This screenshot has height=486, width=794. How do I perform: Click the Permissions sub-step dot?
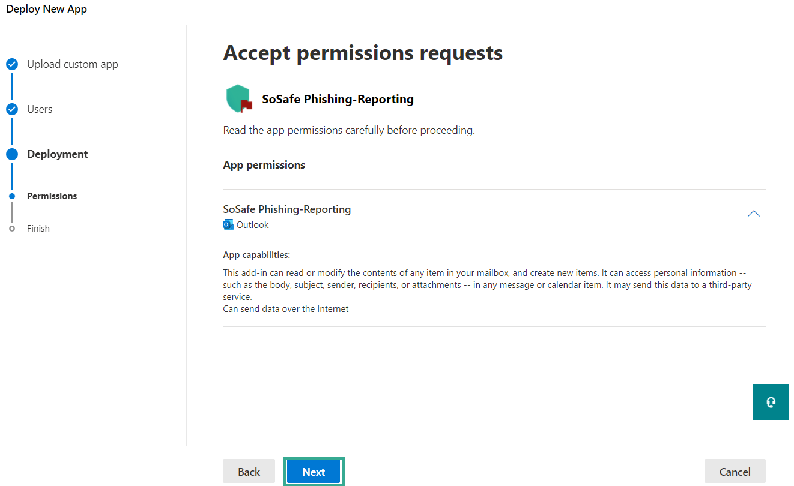[x=12, y=196]
